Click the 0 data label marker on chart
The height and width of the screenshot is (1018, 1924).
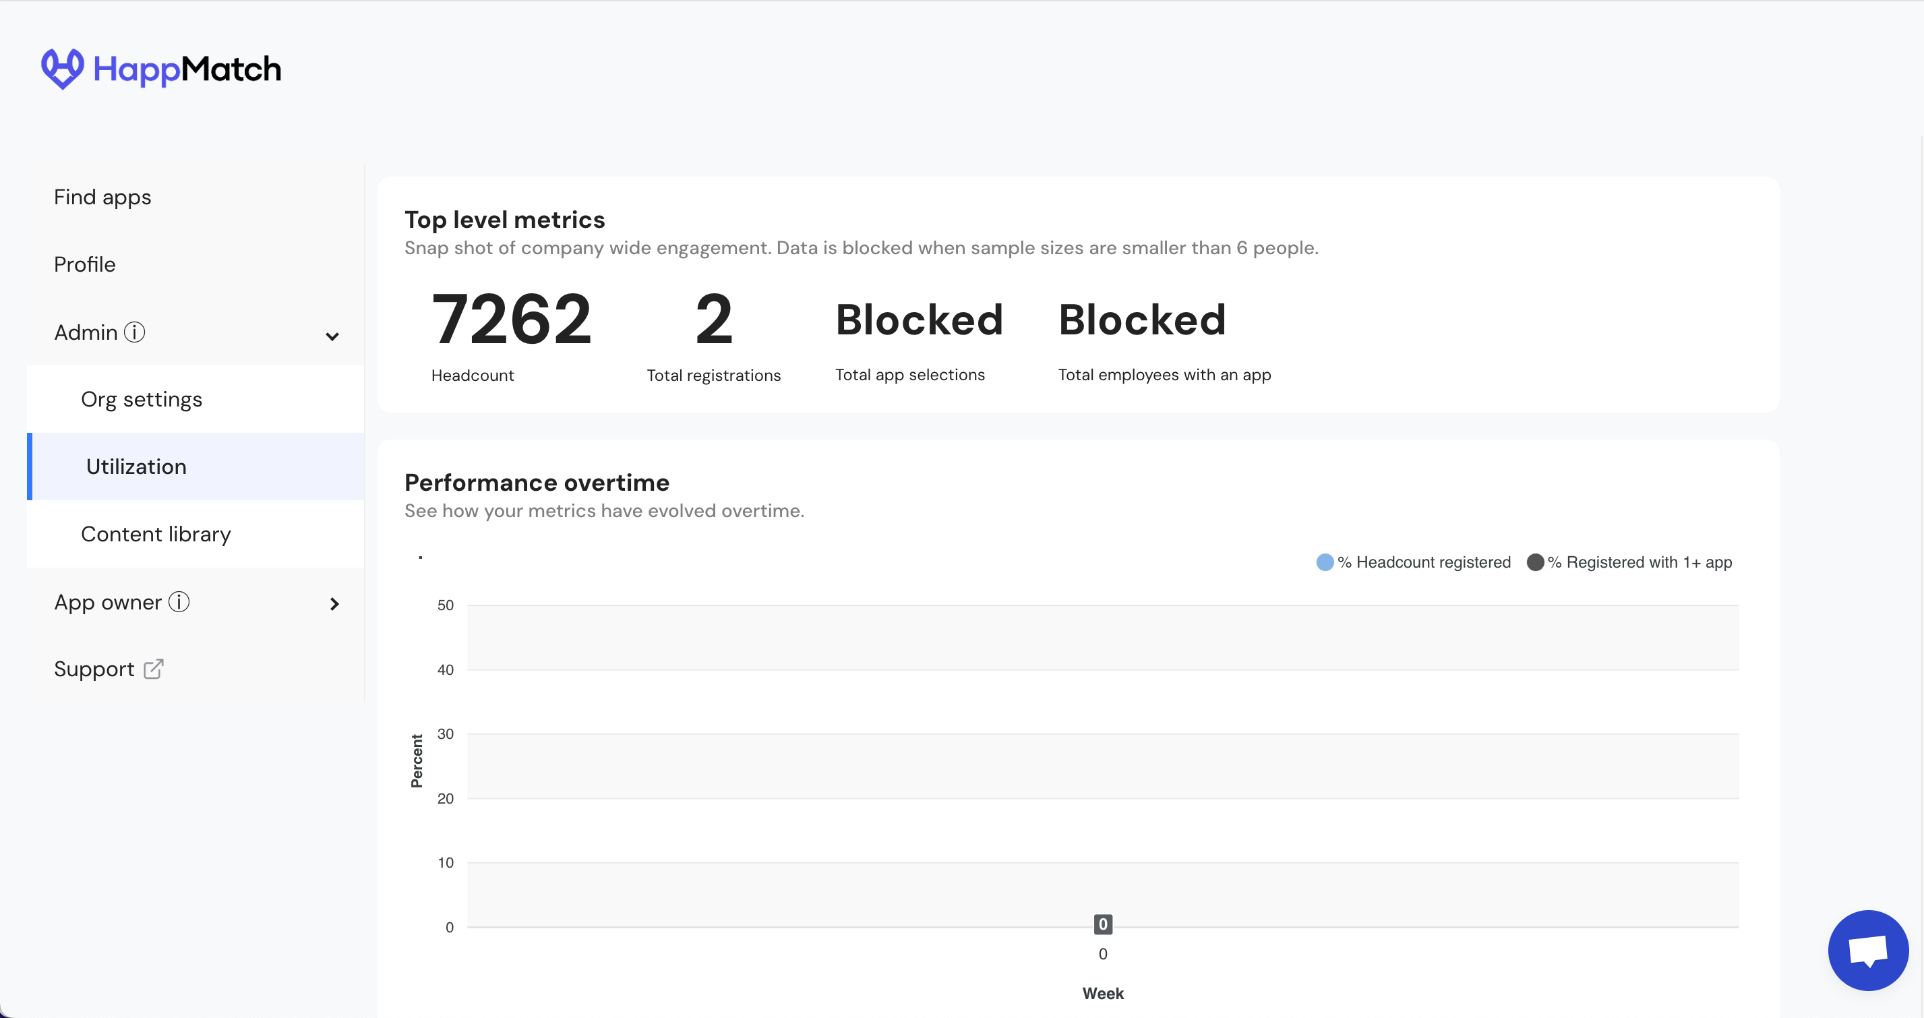1102,924
